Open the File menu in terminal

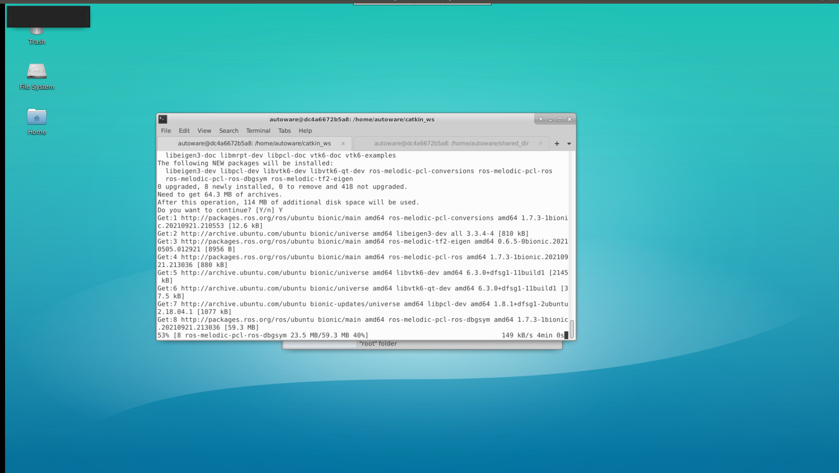[x=166, y=130]
